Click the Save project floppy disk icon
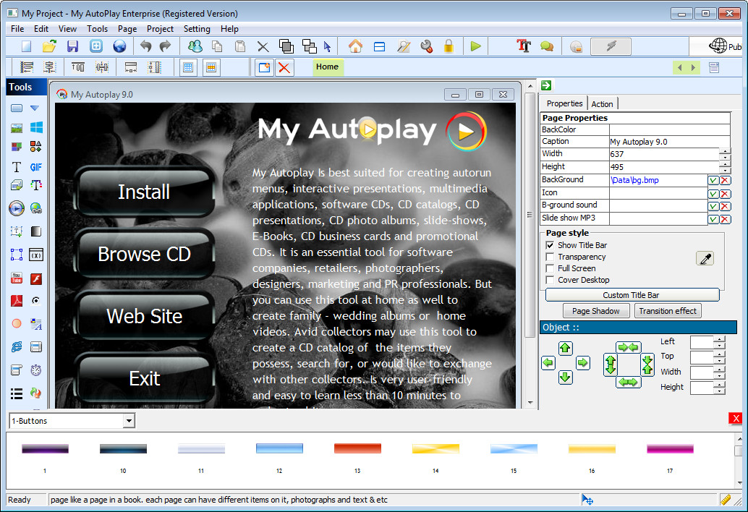 click(72, 46)
